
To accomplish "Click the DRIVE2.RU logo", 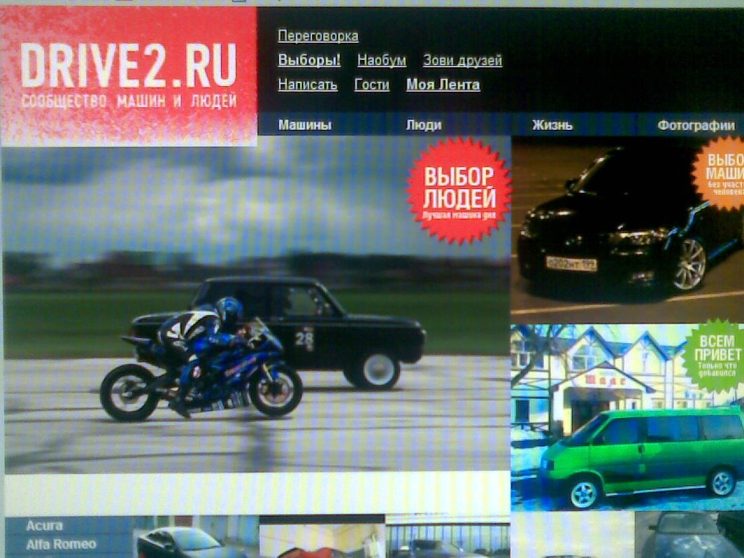I will point(129,76).
